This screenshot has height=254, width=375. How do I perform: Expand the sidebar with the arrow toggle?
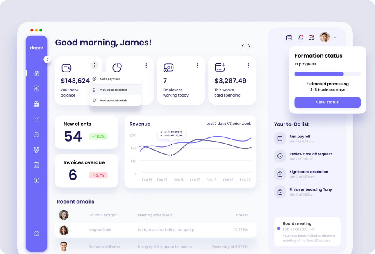[x=47, y=59]
